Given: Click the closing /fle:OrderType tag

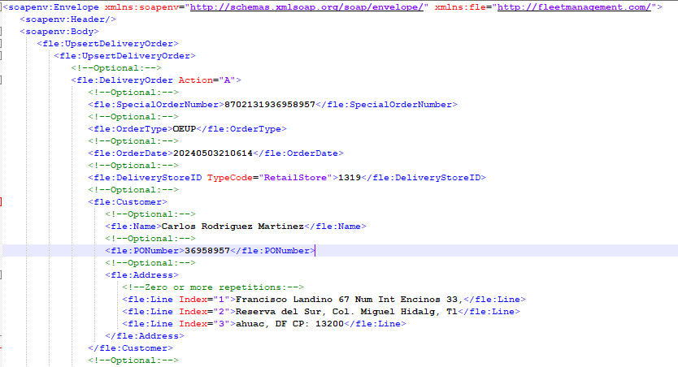Looking at the screenshot, I should [x=241, y=129].
